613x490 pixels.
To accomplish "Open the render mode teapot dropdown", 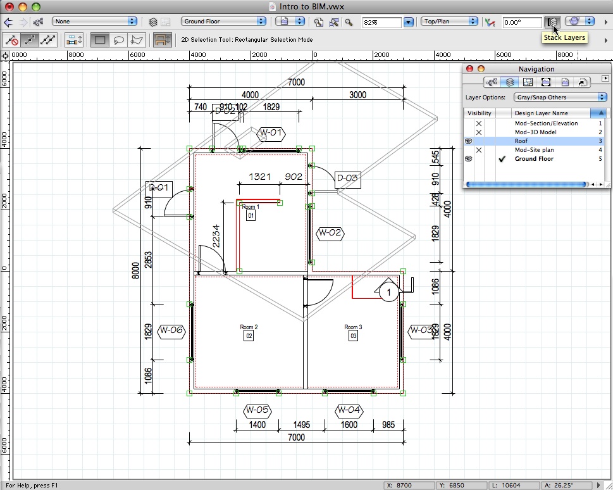I will 579,22.
